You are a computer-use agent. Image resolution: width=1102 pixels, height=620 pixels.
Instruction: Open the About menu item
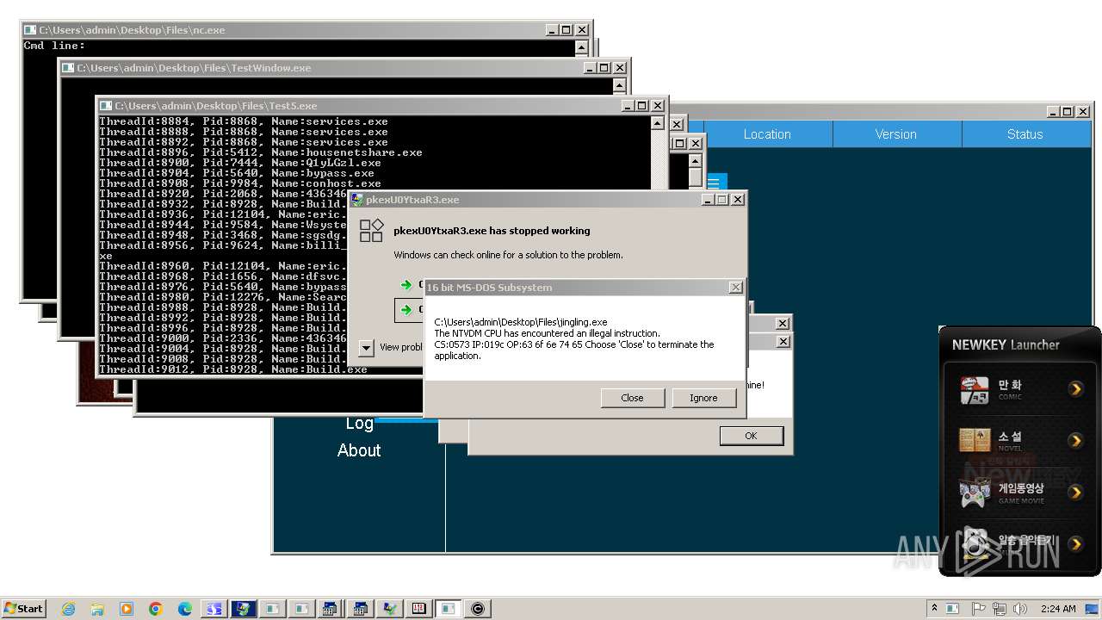[x=359, y=450]
